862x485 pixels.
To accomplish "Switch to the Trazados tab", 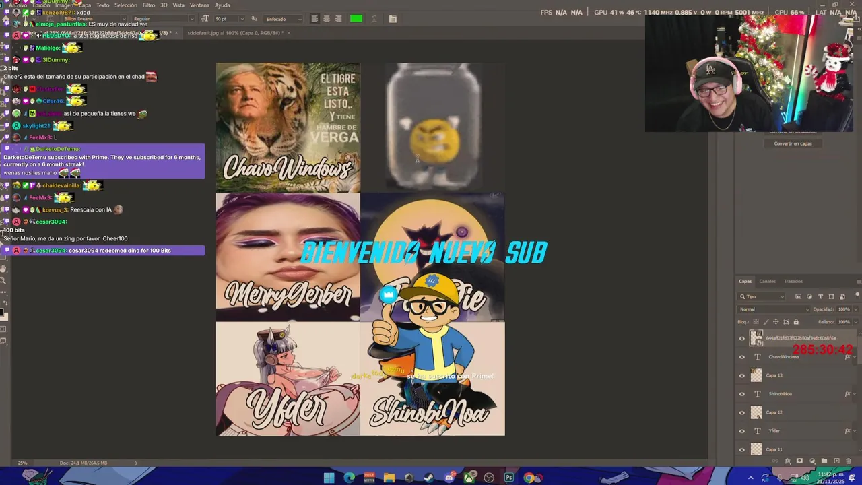I will [793, 281].
